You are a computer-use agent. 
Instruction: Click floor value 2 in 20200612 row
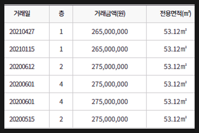coord(61,67)
